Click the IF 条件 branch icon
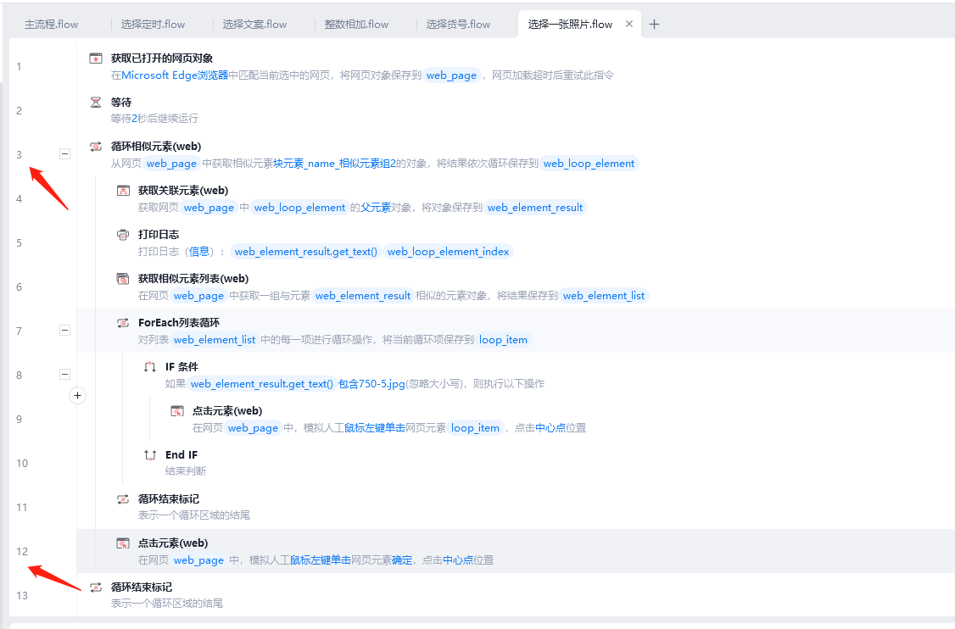955x629 pixels. point(150,367)
